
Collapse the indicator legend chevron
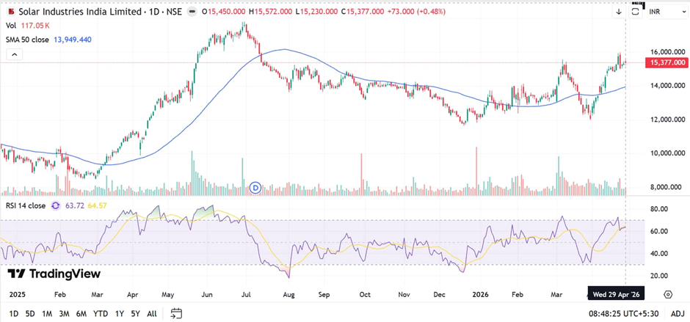tap(12, 54)
